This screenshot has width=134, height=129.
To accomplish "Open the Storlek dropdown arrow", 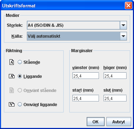I will pyautogui.click(x=123, y=25).
